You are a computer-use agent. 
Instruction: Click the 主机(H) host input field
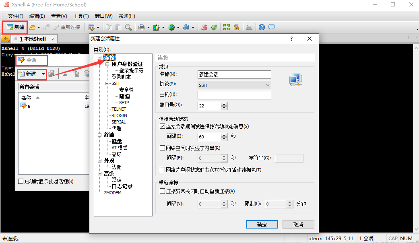(234, 95)
